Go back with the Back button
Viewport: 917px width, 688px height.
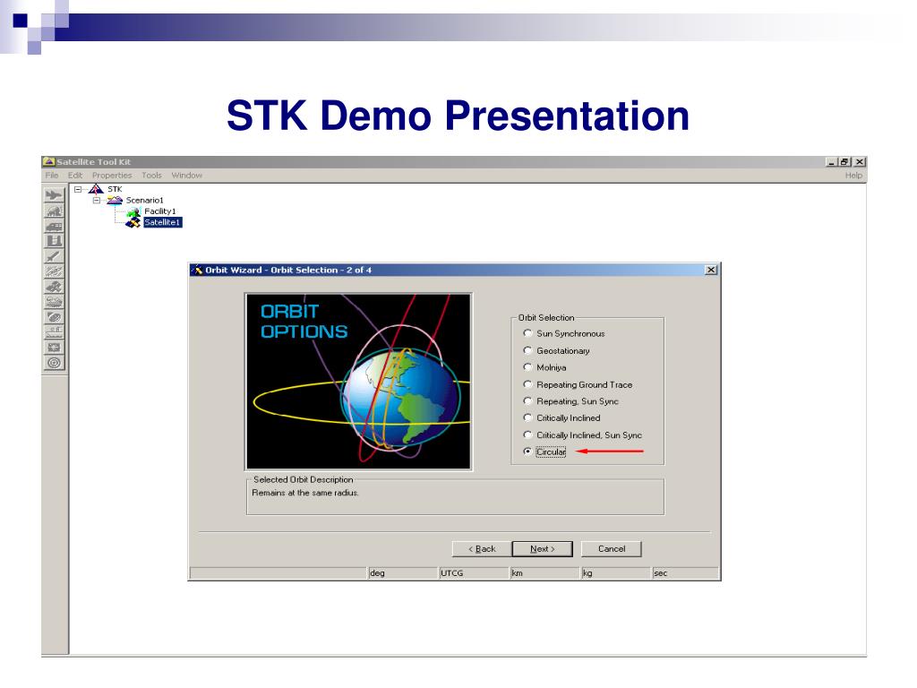(482, 549)
